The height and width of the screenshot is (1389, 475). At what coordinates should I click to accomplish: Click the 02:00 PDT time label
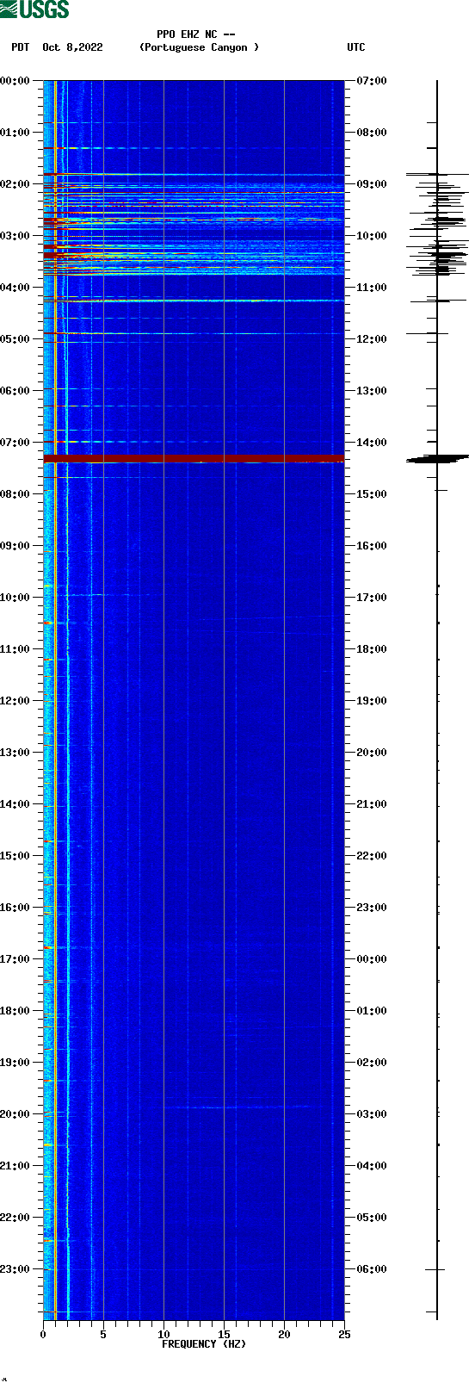(x=15, y=184)
